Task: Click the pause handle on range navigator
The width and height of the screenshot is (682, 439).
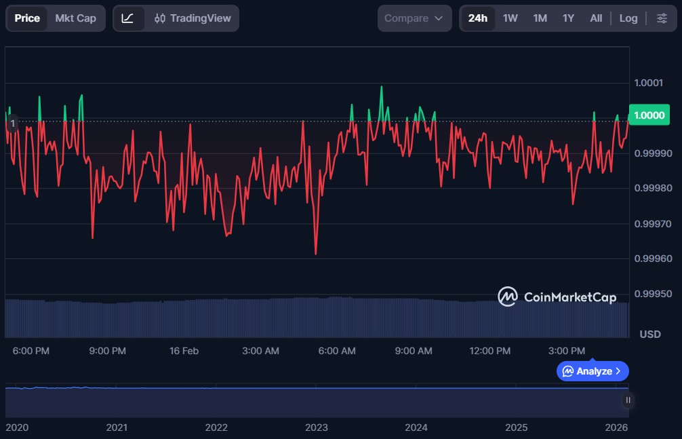Action: point(628,400)
